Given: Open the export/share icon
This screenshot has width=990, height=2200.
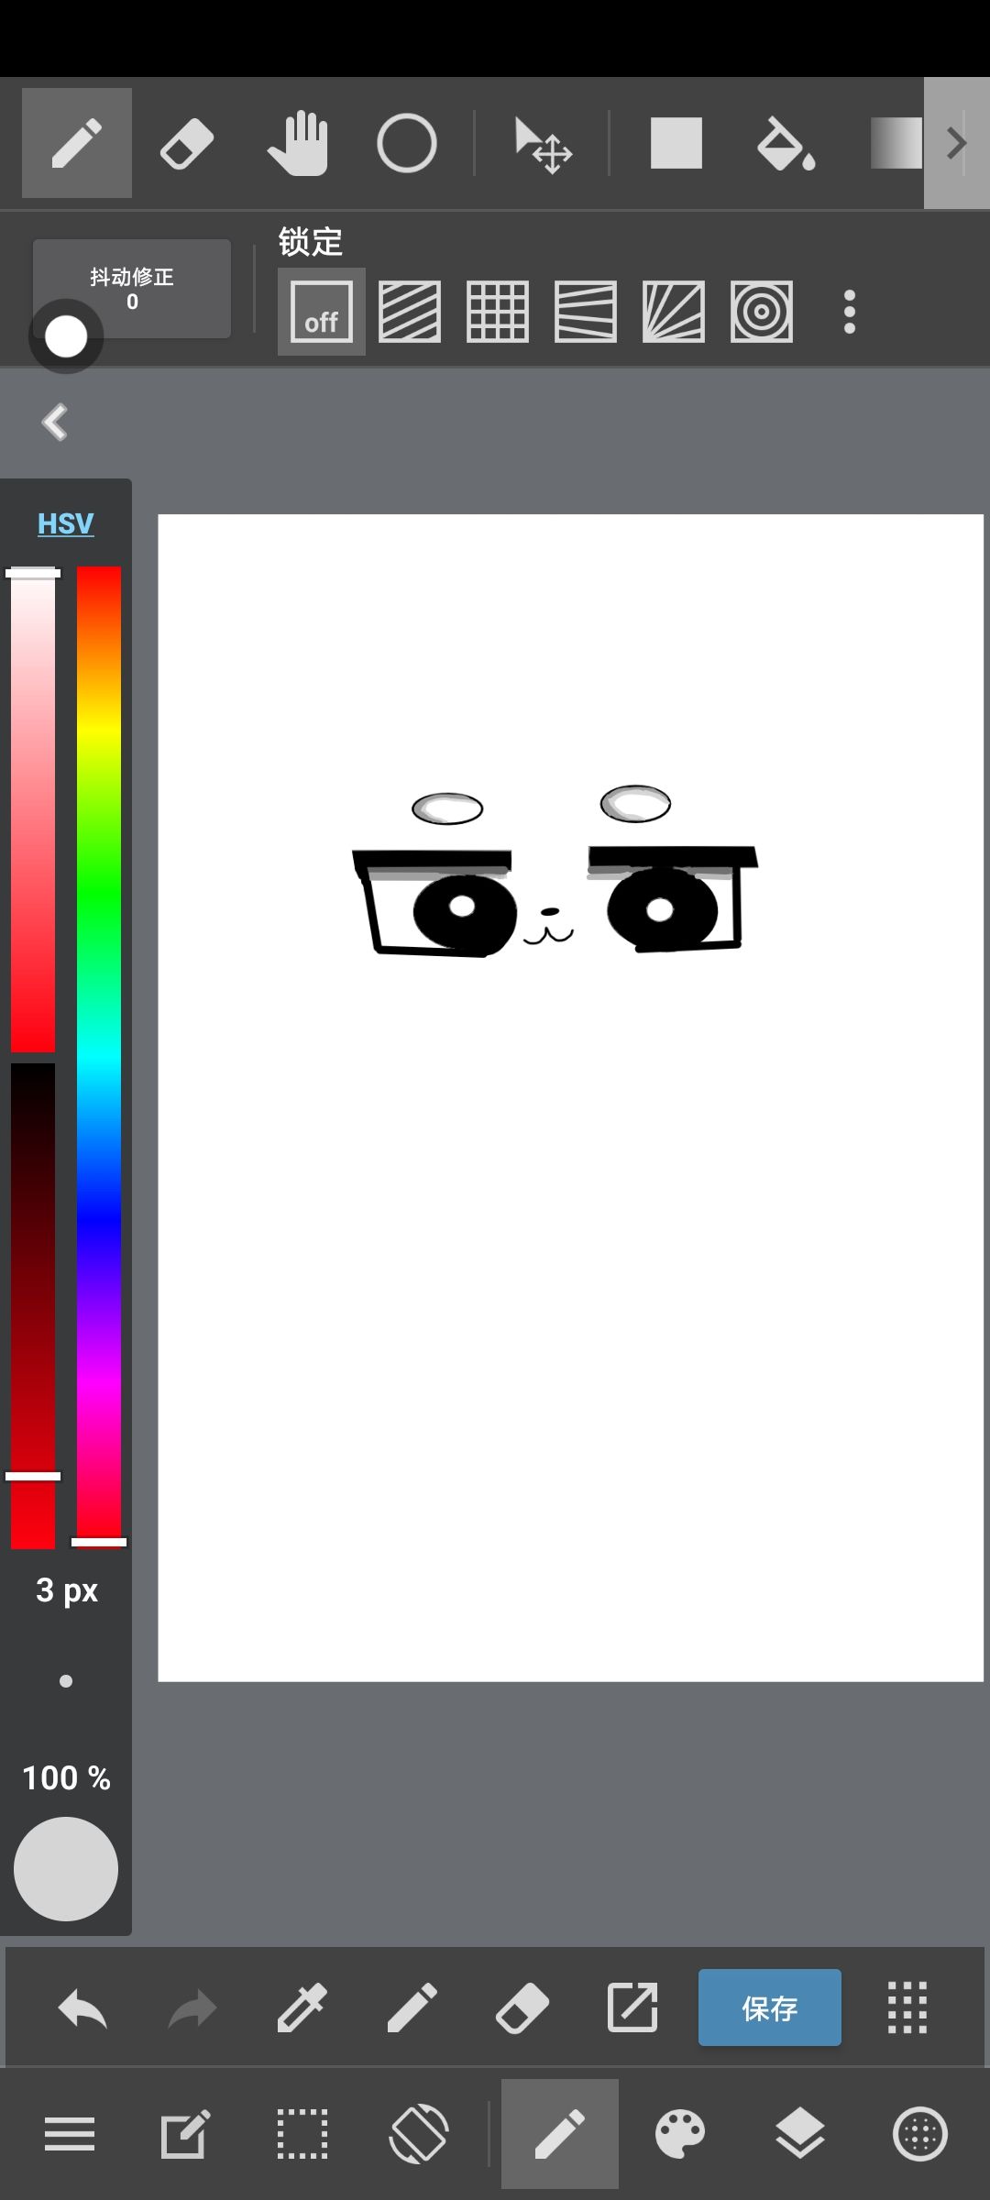Looking at the screenshot, I should (632, 2007).
